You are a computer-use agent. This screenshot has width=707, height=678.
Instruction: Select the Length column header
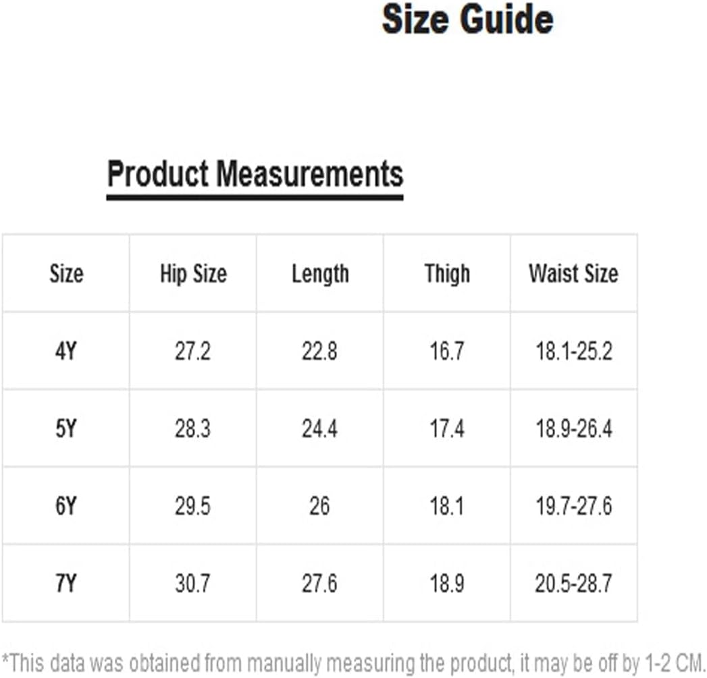pos(320,274)
